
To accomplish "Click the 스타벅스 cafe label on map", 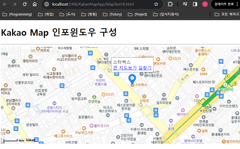I will [141, 85].
